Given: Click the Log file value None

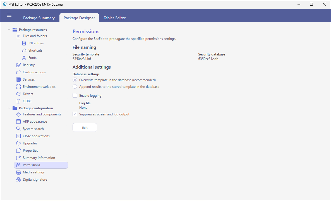Looking at the screenshot, I should [x=83, y=108].
